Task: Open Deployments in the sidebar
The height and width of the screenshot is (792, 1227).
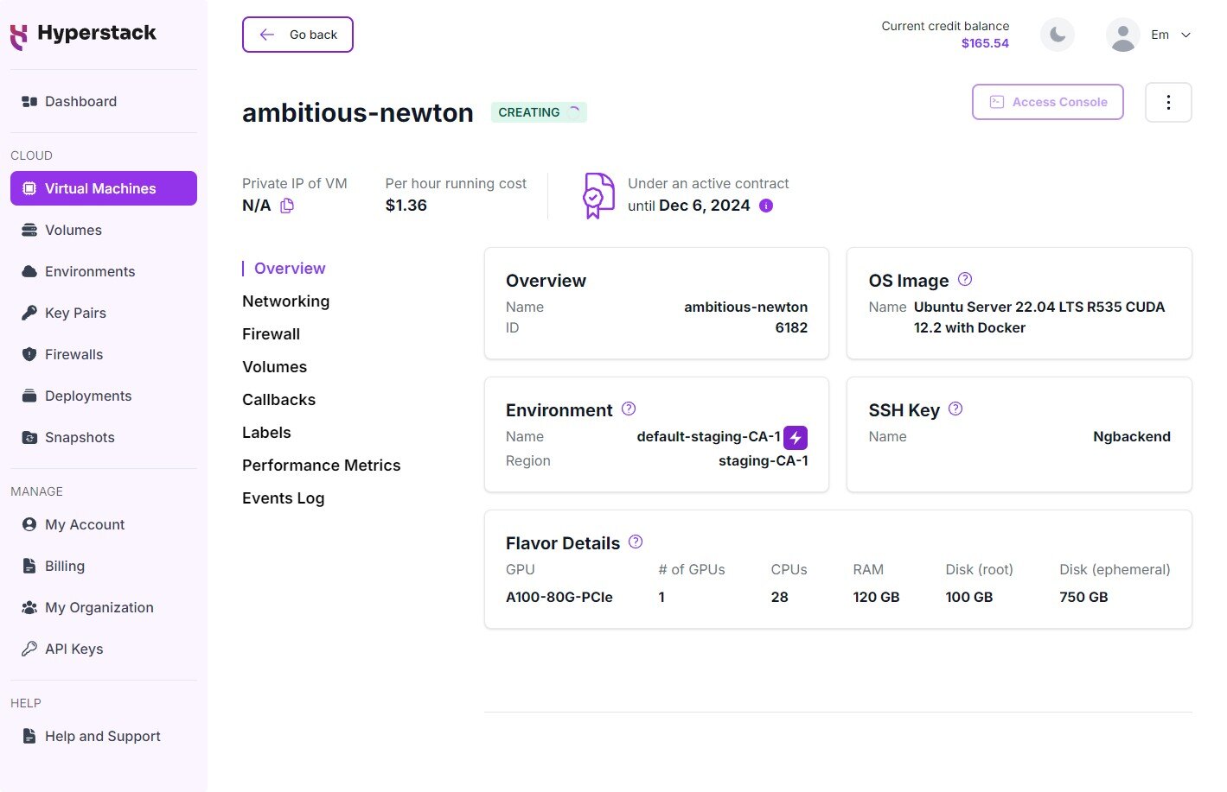Action: [104, 396]
